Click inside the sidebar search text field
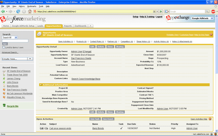This screenshot has height=136, width=218. coord(15,41)
